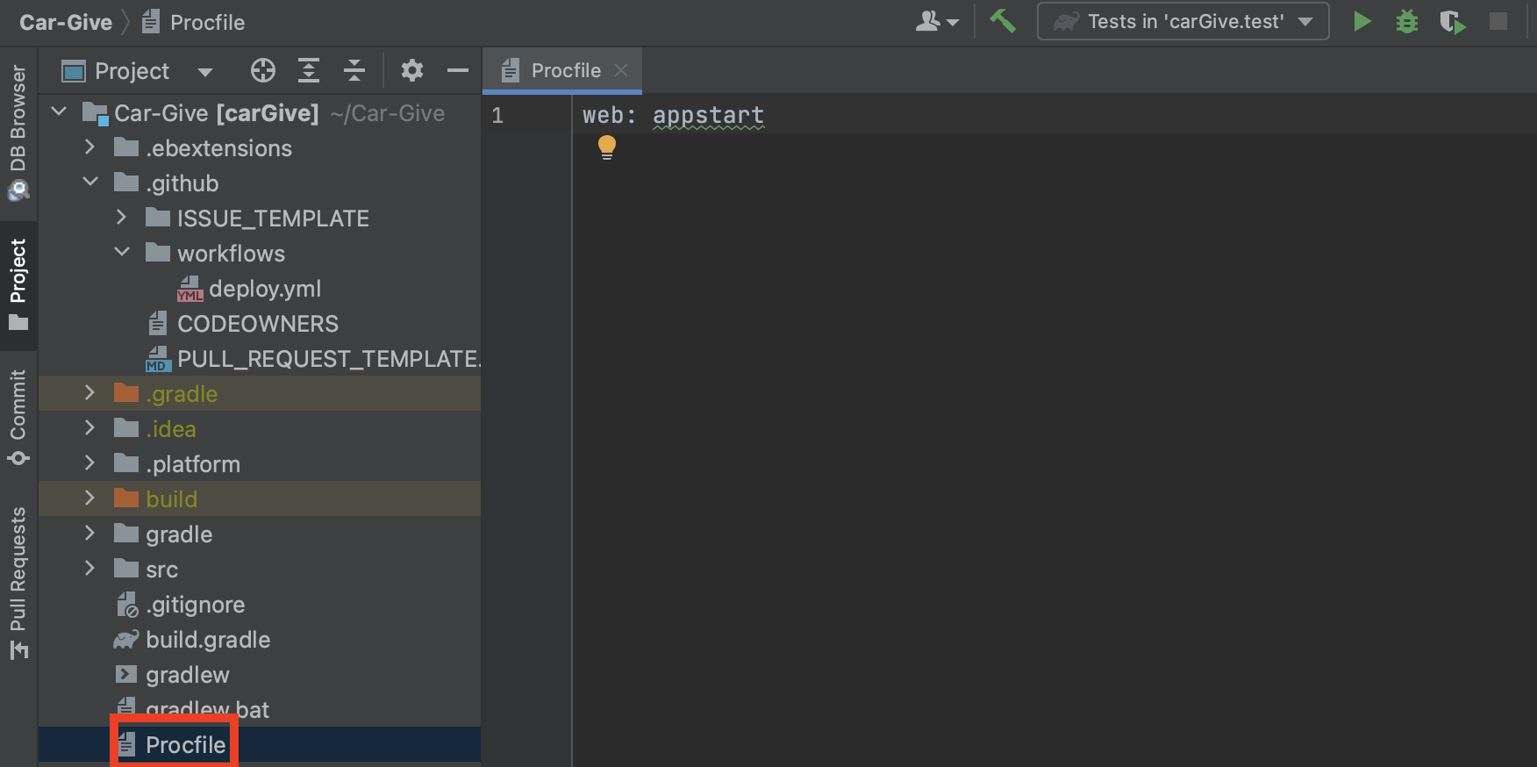Open the Code With Me user icon
This screenshot has height=767, width=1537.
(x=937, y=21)
